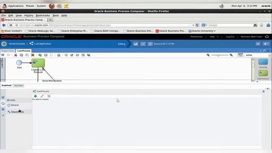Image resolution: width=272 pixels, height=153 pixels.
Task: Open the Bookmarks menu
Action: [42, 15]
